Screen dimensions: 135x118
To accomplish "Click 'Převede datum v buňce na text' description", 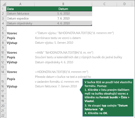I will click(x=63, y=79).
